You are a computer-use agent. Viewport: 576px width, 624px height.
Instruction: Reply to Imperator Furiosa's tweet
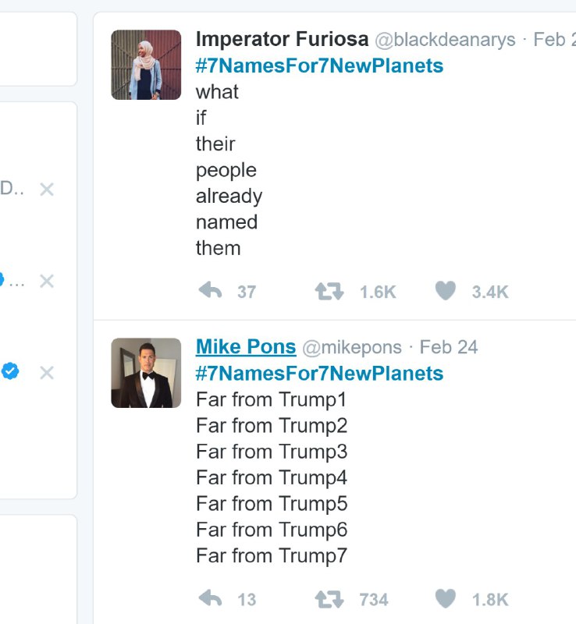point(211,292)
